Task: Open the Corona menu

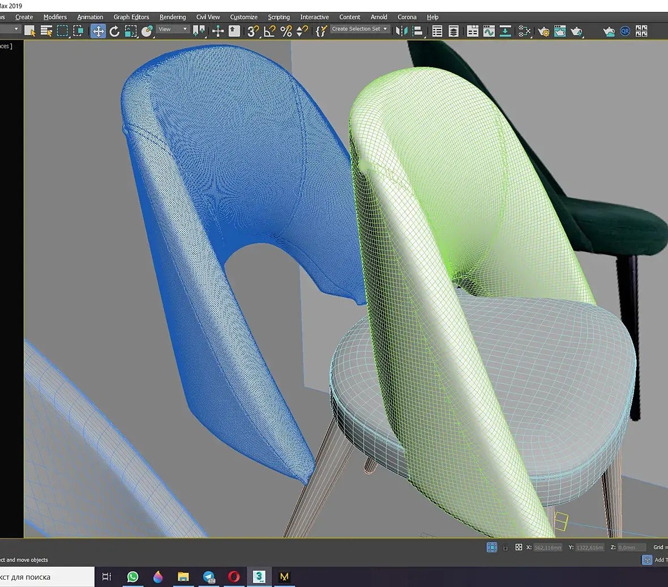Action: tap(407, 17)
